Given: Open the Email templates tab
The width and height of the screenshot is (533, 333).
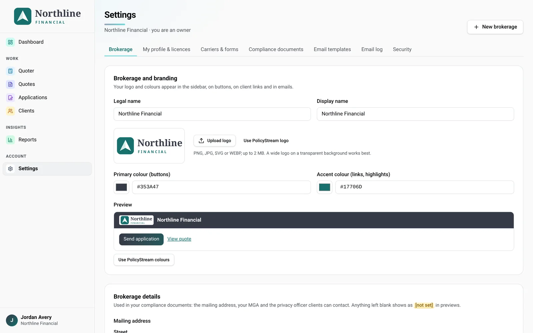Looking at the screenshot, I should point(332,49).
